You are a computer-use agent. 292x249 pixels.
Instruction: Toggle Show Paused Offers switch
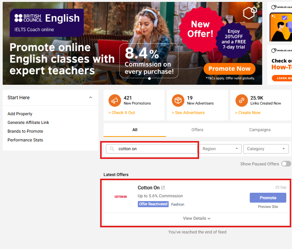tap(286, 164)
